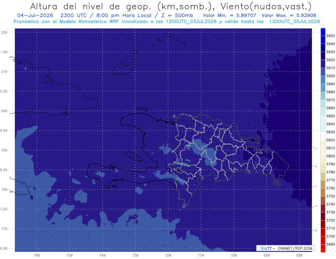Click the 5850 colorbar value
The width and height of the screenshot is (336, 259).
pyautogui.click(x=331, y=116)
